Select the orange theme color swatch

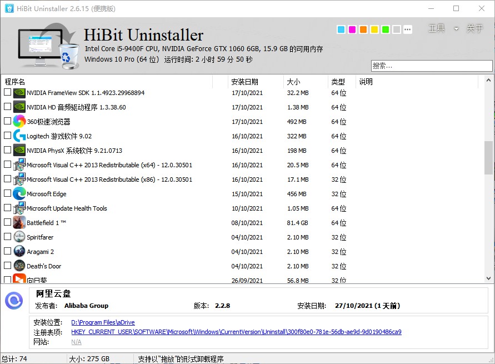[x=363, y=29]
